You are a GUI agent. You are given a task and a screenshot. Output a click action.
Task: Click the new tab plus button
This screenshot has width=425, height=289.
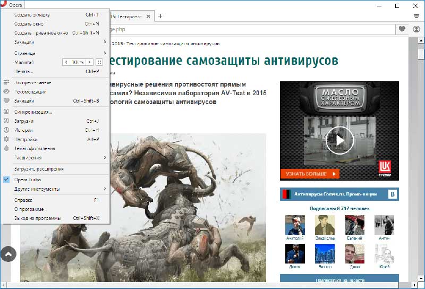click(160, 16)
